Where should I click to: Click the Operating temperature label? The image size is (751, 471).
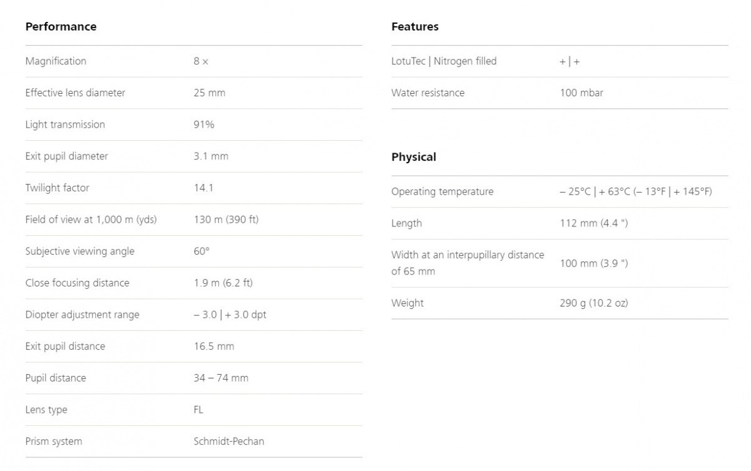pyautogui.click(x=442, y=192)
